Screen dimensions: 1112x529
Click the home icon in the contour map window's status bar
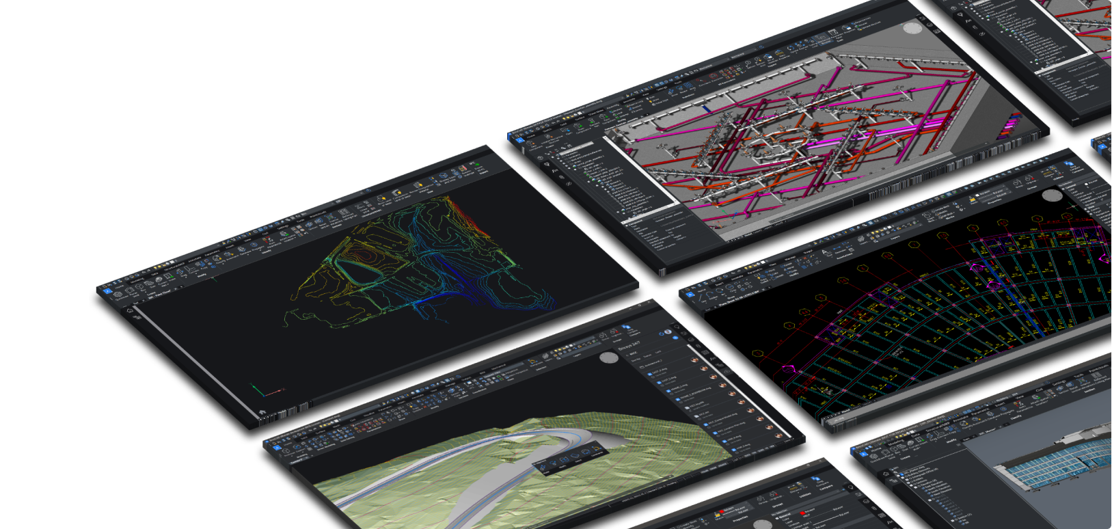click(262, 412)
